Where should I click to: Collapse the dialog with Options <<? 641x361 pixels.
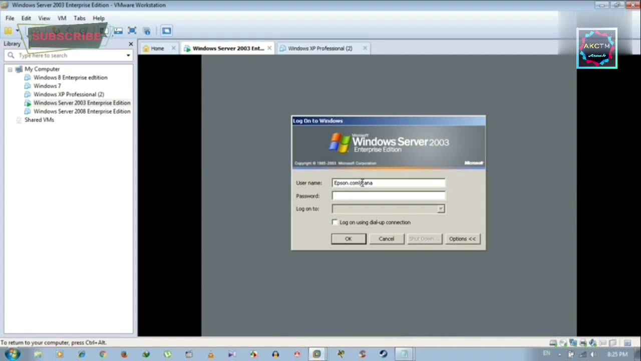click(462, 239)
